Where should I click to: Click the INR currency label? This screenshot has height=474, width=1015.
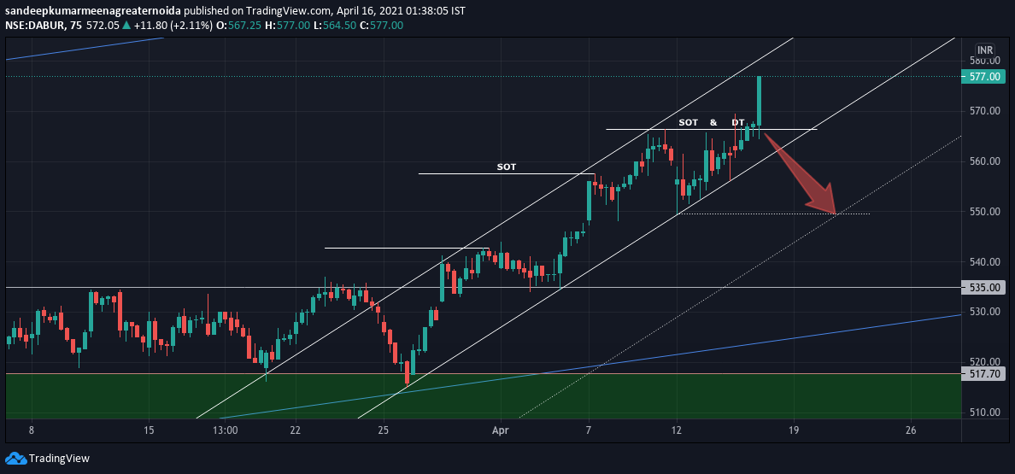(985, 50)
